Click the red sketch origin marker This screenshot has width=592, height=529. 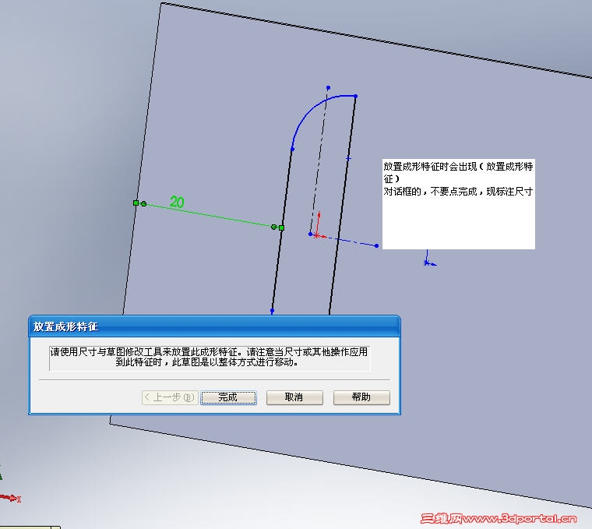[x=317, y=235]
